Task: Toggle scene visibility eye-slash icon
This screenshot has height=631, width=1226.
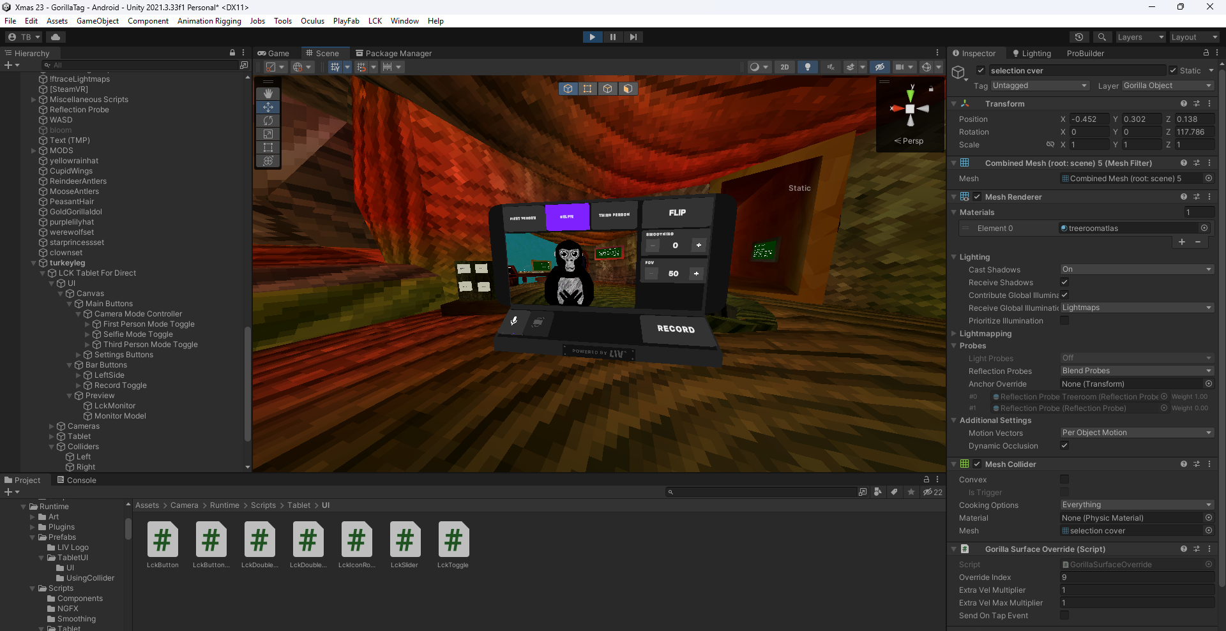Action: pos(880,67)
